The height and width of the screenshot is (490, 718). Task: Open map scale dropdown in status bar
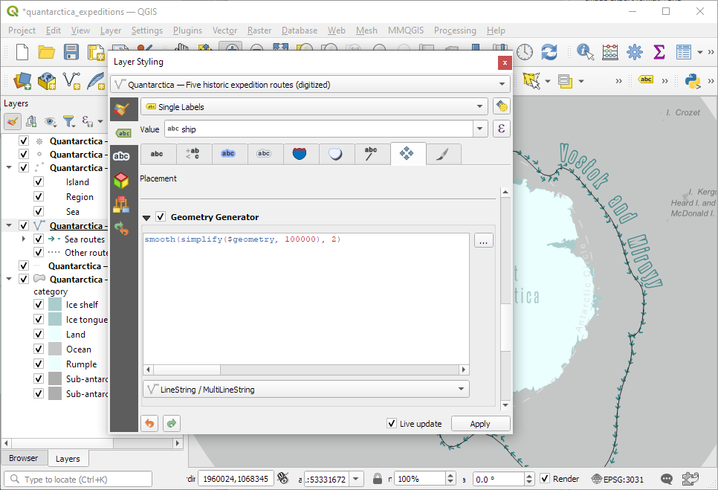click(x=356, y=479)
